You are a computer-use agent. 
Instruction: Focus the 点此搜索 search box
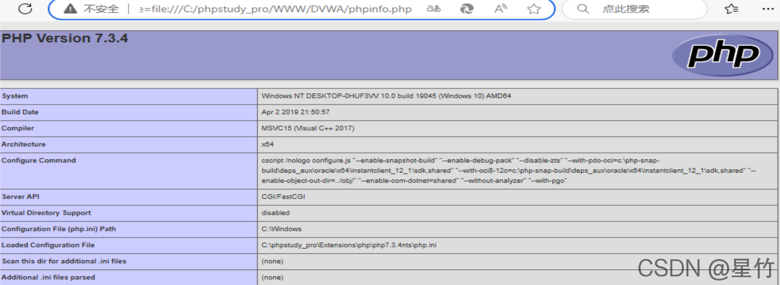click(x=635, y=9)
